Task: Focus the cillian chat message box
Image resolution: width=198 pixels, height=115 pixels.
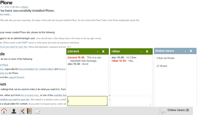Action: (x=131, y=101)
